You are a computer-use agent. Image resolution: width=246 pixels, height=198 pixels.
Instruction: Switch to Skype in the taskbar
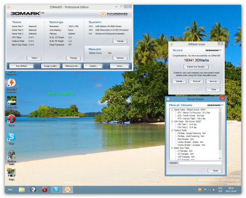pos(56,190)
